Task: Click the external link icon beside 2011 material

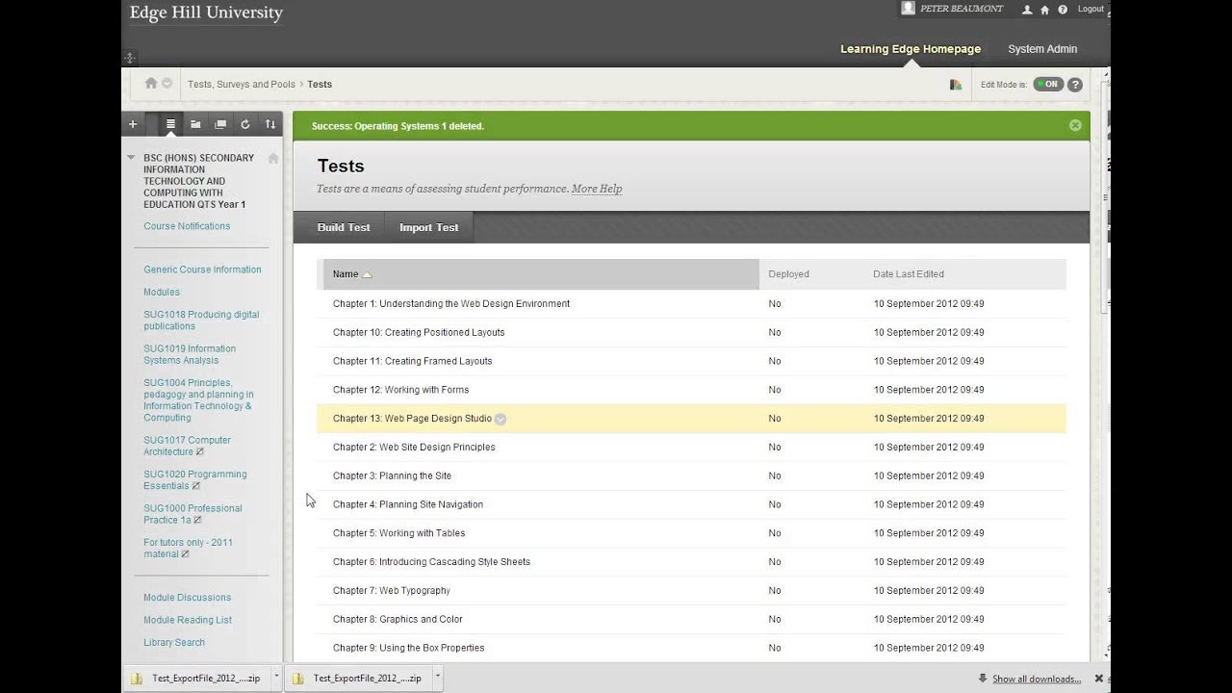Action: coord(186,554)
